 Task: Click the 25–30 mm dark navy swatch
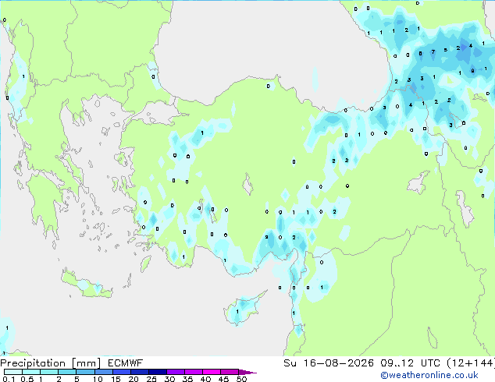pos(157,372)
